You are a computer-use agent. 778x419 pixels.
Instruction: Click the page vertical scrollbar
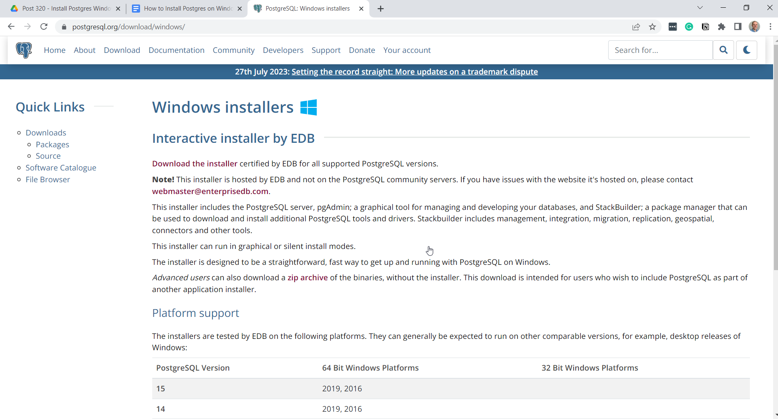coord(775,163)
